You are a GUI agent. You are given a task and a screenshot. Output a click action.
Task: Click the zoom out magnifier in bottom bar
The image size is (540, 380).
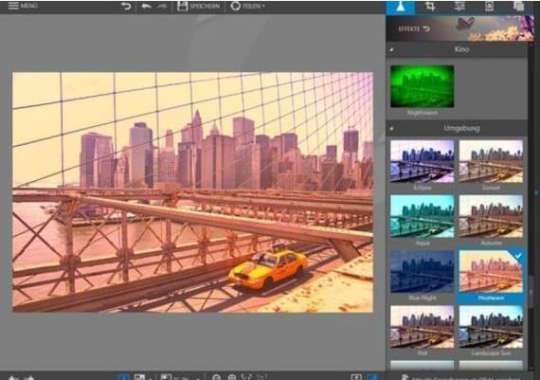pos(216,377)
